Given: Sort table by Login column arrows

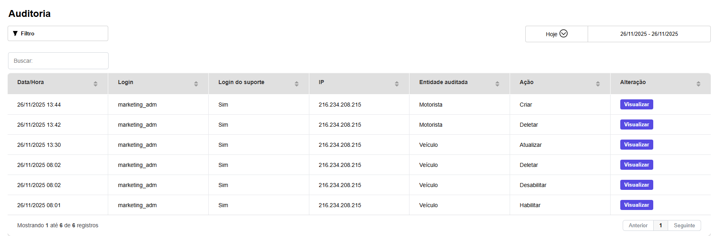Looking at the screenshot, I should 196,84.
